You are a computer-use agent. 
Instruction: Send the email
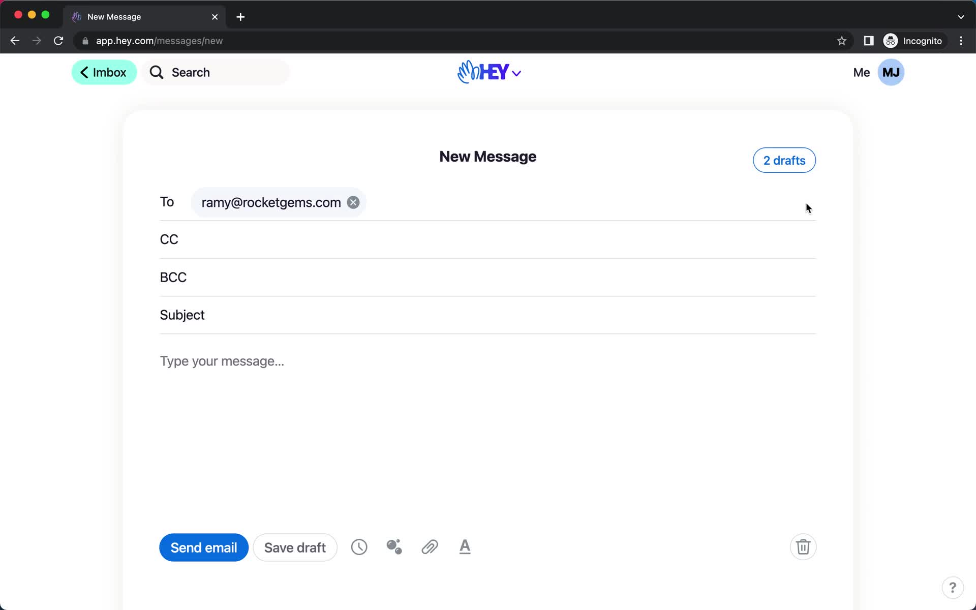(204, 547)
